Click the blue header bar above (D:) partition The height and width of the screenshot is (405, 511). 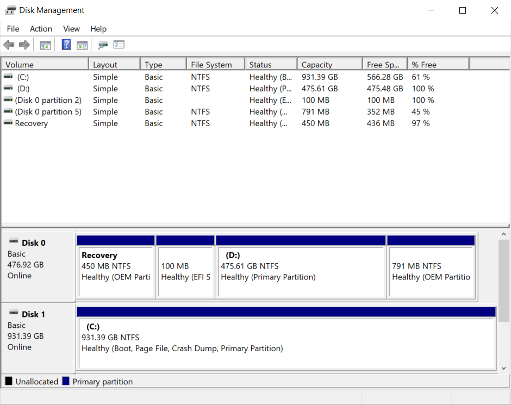[301, 240]
